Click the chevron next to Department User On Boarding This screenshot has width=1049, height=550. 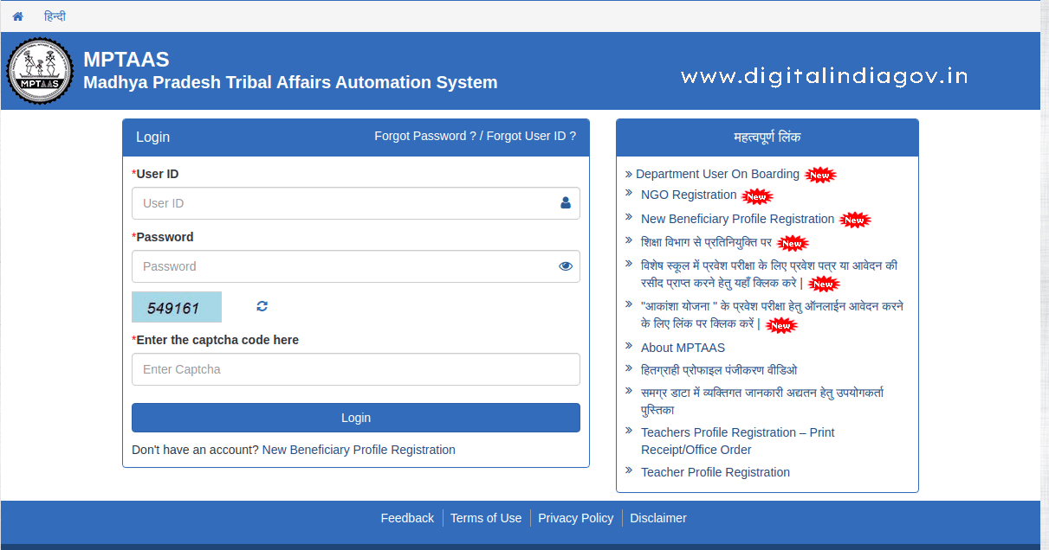coord(629,174)
